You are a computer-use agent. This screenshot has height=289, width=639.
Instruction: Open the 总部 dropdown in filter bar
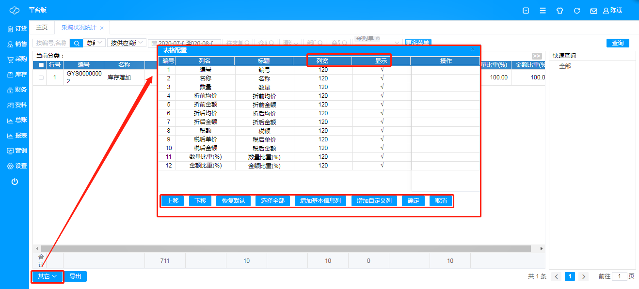click(x=95, y=43)
